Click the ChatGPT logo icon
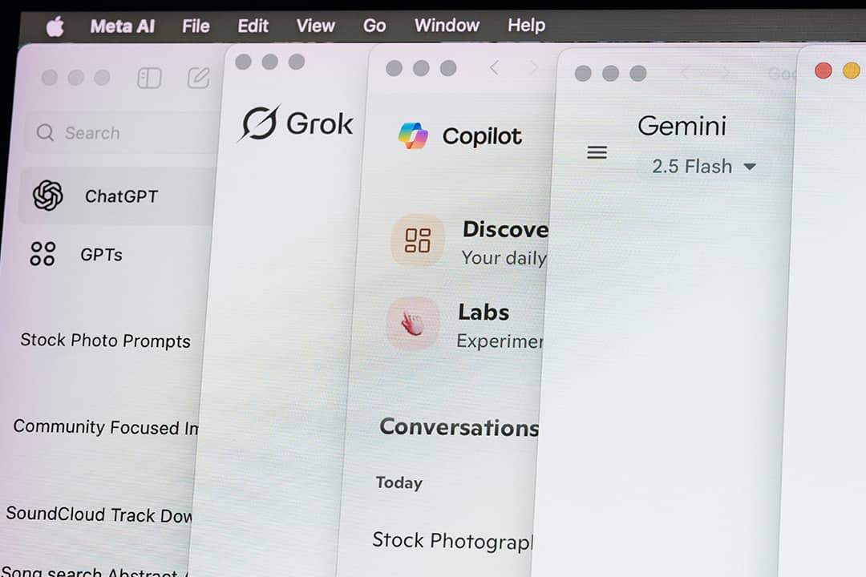Screen dimensions: 866x577 point(47,196)
